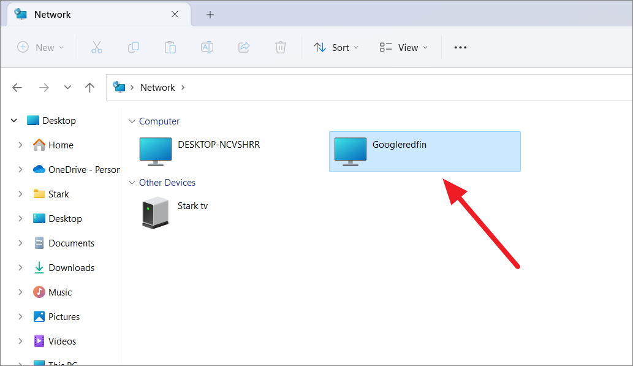Open nested Desktop folder under Stark in sidebar
This screenshot has width=633, height=366.
coord(58,218)
